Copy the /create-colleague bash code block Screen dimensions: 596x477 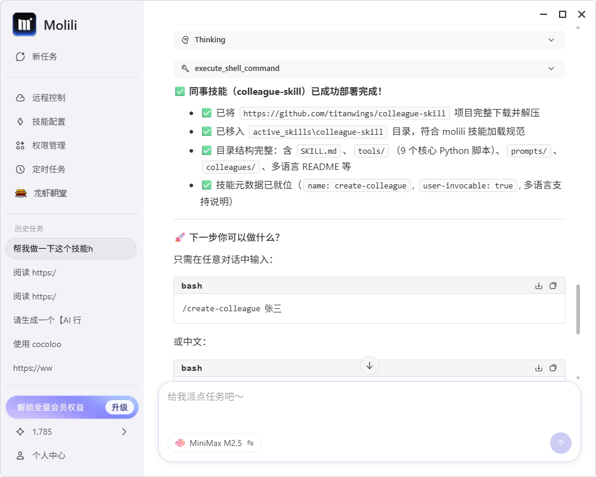[x=553, y=286]
